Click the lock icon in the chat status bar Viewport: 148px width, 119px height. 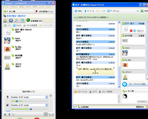[147, 107]
